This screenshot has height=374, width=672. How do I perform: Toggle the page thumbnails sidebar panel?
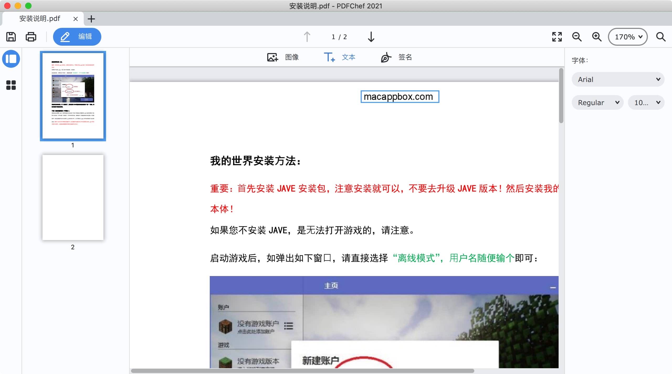(11, 59)
